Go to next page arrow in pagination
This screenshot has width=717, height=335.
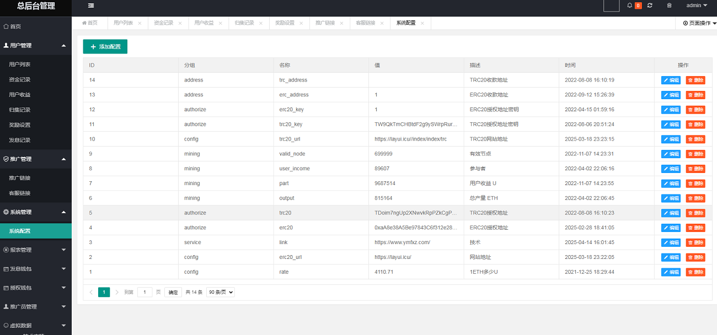click(x=117, y=293)
